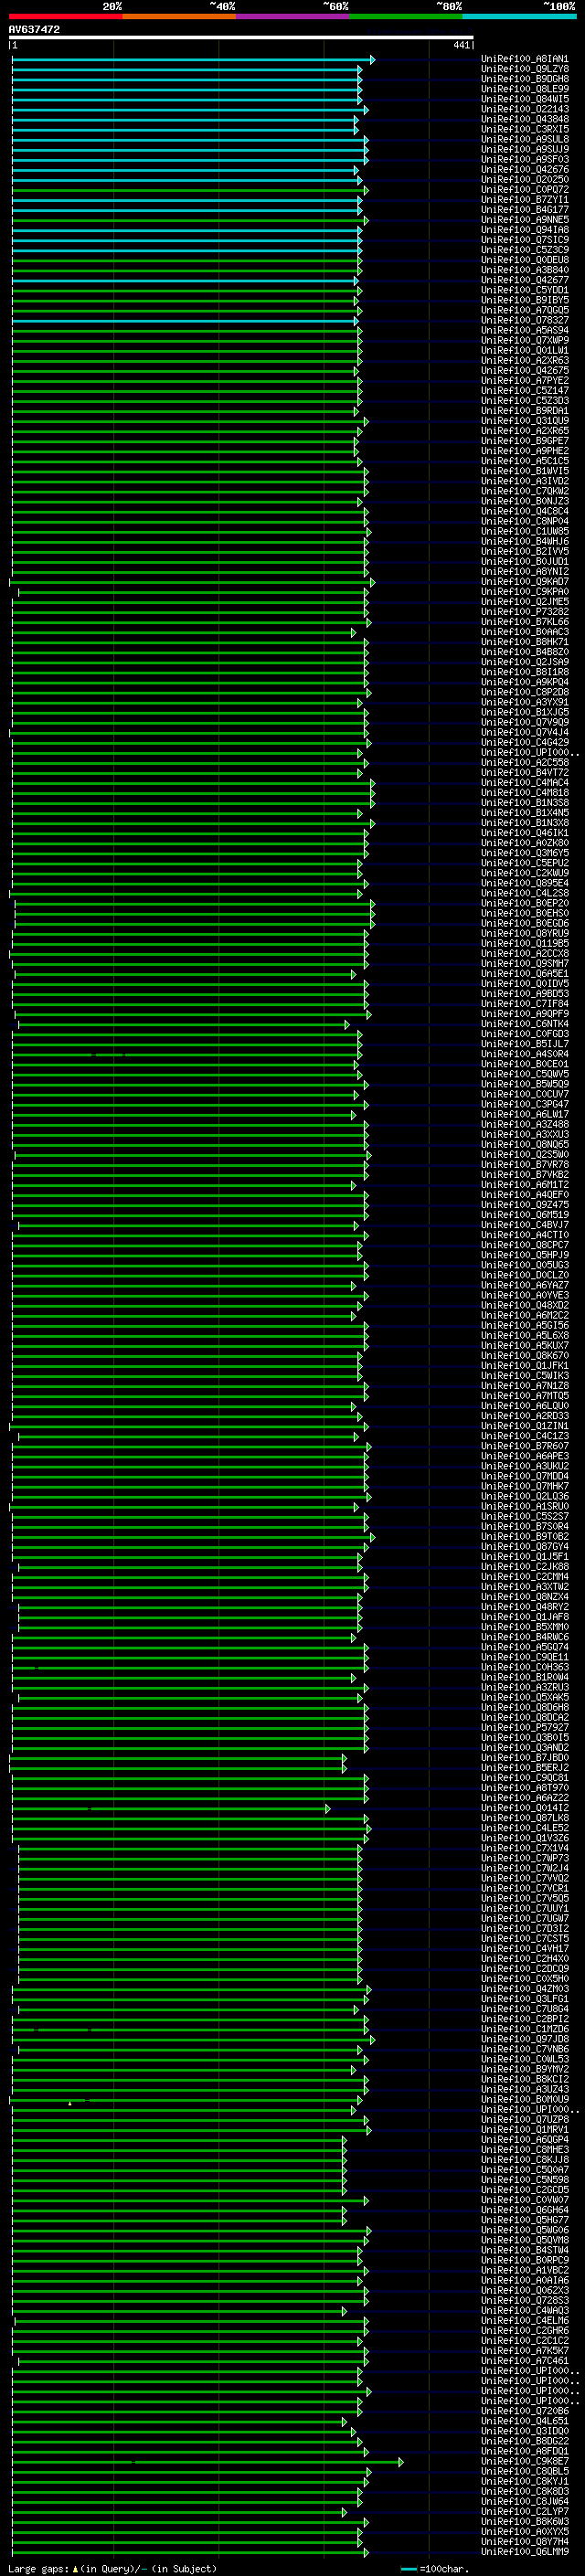The image size is (585, 2576).
Task: Select UniRef100_B9T0B2 label
Action: (x=525, y=1536)
